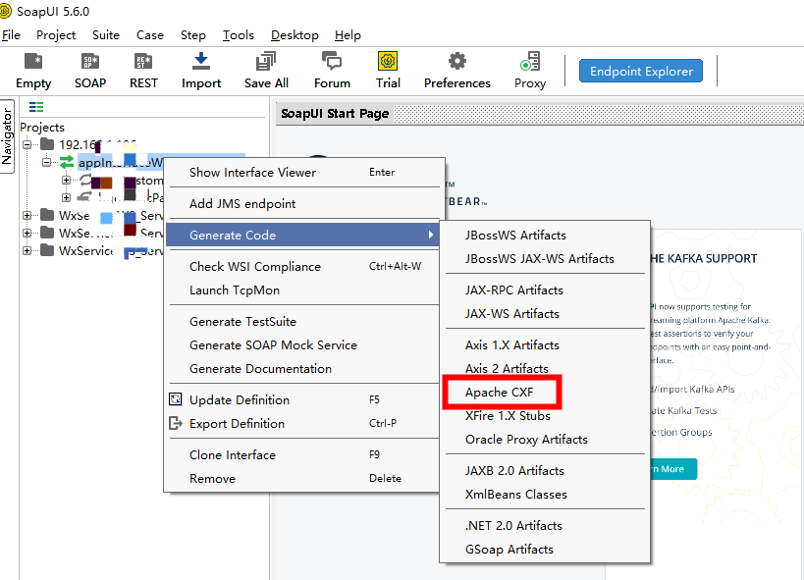Select XFire 1.X Stubs
The image size is (804, 580).
coord(545,416)
